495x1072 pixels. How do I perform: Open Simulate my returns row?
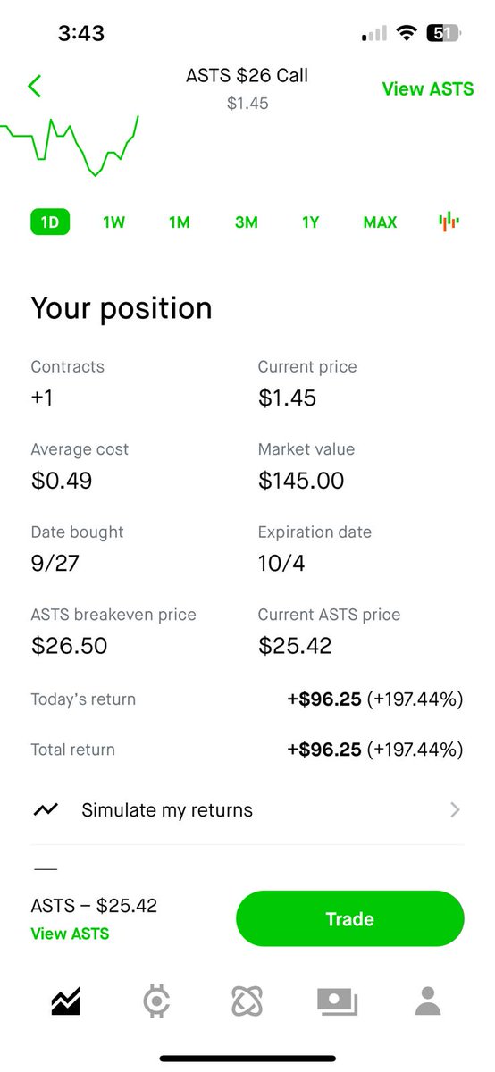point(247,810)
